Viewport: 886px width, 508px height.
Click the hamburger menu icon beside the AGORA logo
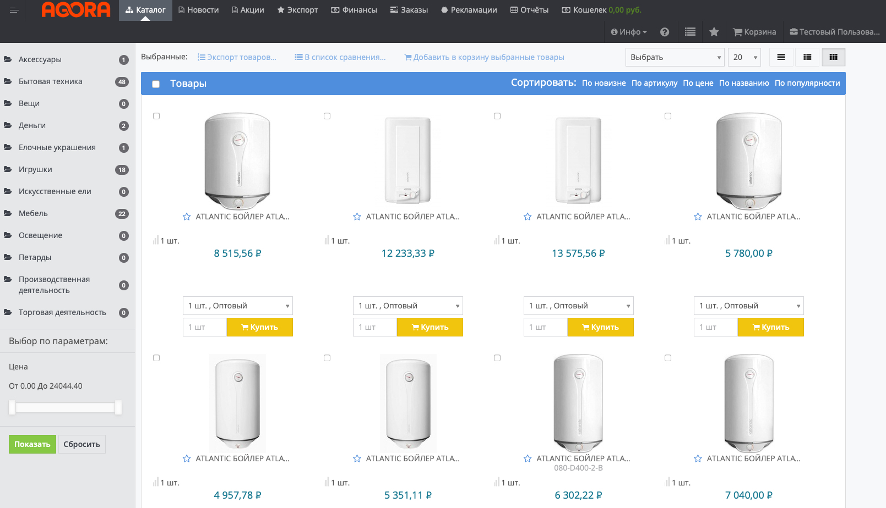(x=14, y=10)
